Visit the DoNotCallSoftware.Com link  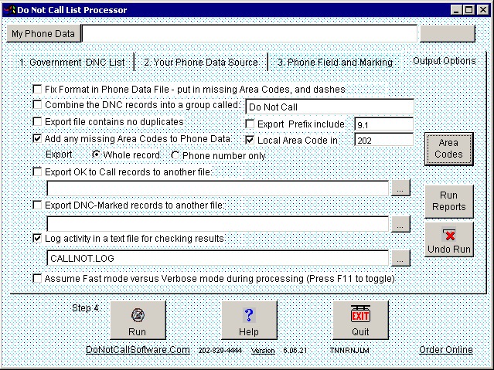pos(138,350)
